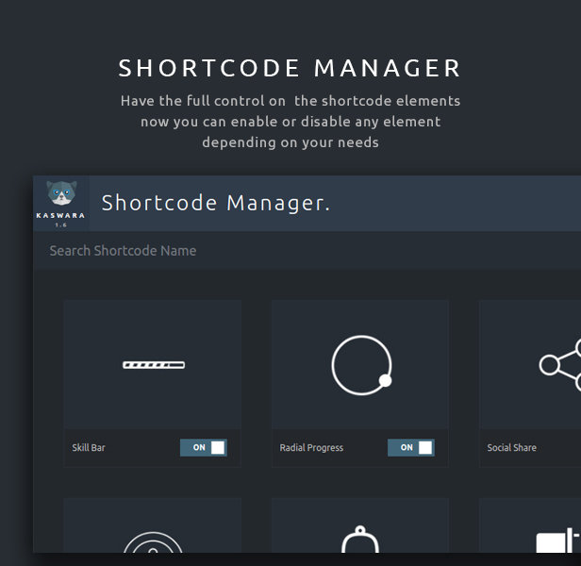581x566 pixels.
Task: Select the Social Share network icon
Action: 560,365
